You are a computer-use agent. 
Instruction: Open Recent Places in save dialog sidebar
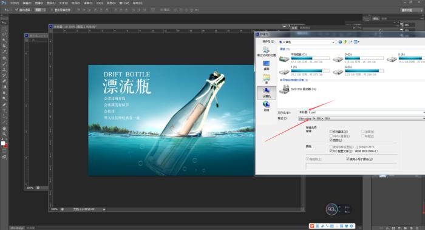point(267,51)
